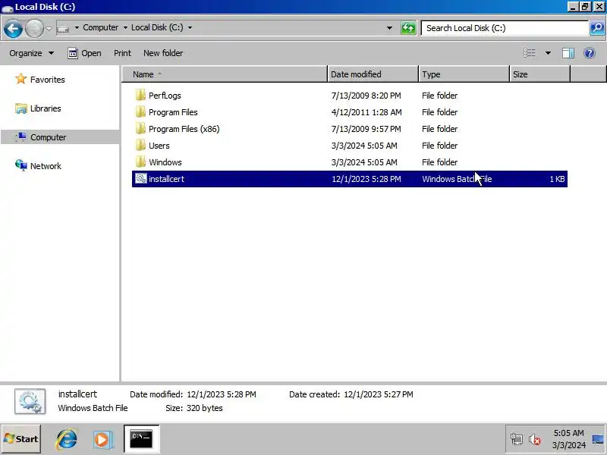This screenshot has height=455, width=607.
Task: Click the muted volume tray icon
Action: [x=535, y=439]
